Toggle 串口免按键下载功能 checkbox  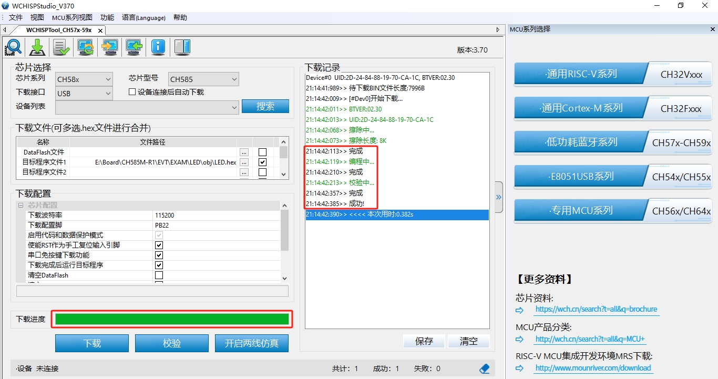[x=159, y=255]
